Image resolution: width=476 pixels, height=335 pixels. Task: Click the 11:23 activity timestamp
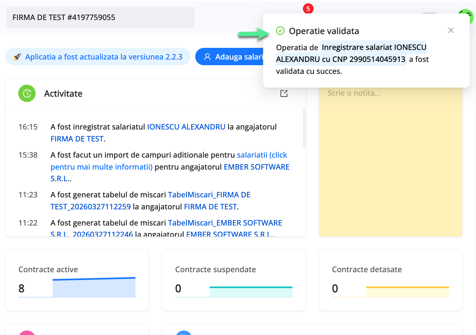[x=28, y=195]
